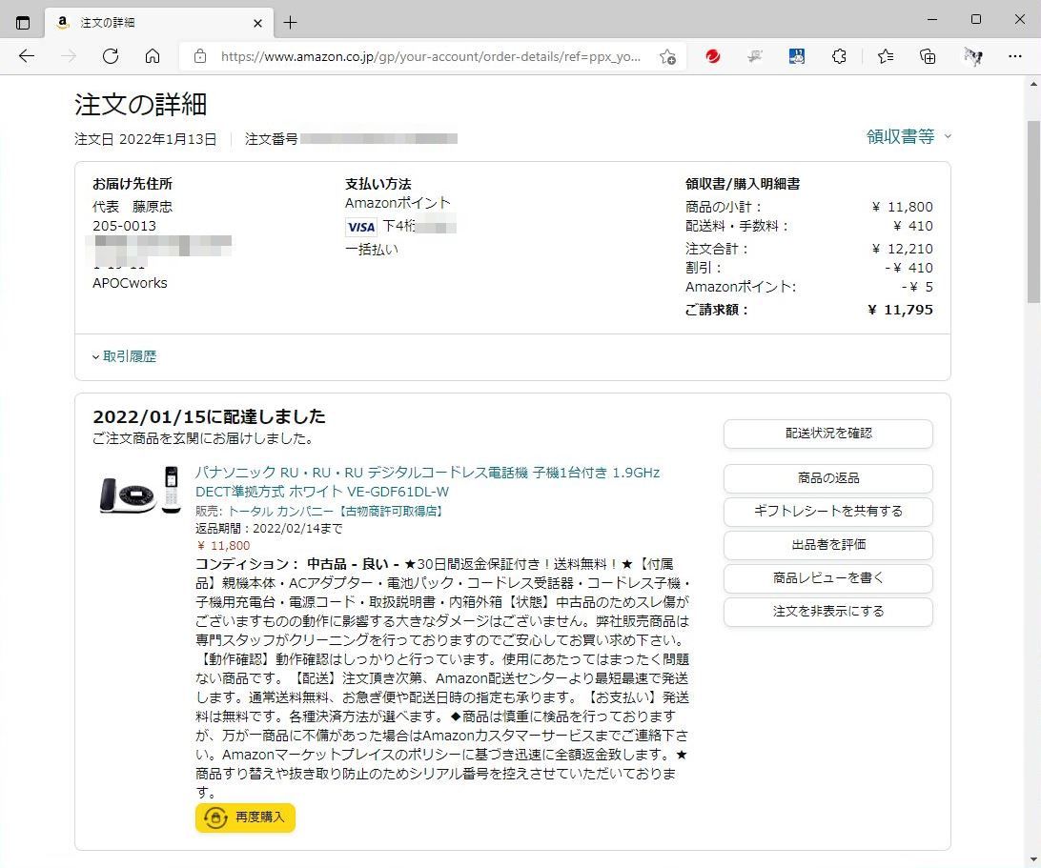Viewport: 1041px width, 868px height.
Task: Expand the 領収書等 dropdown
Action: [908, 136]
